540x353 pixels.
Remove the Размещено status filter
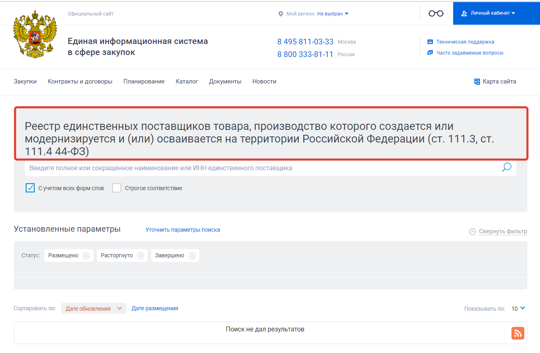click(86, 256)
